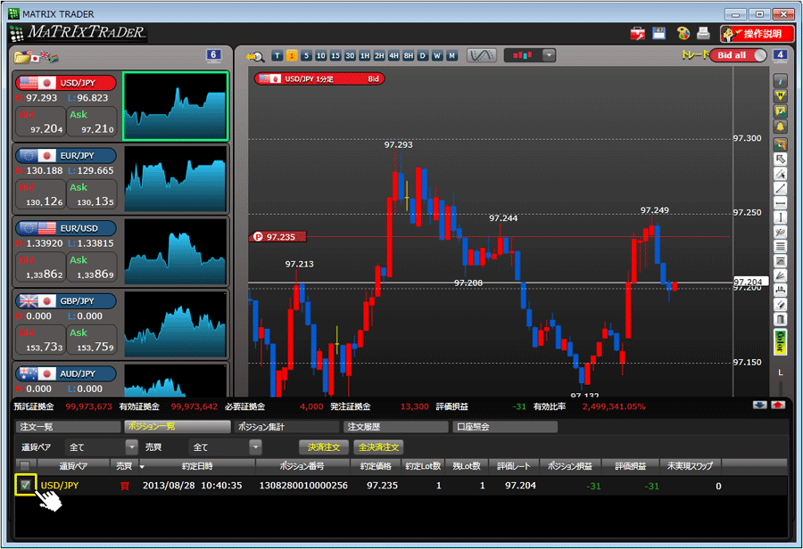Screen dimensions: 803x549
Task: Open the 操作説明 help button
Action: [757, 34]
